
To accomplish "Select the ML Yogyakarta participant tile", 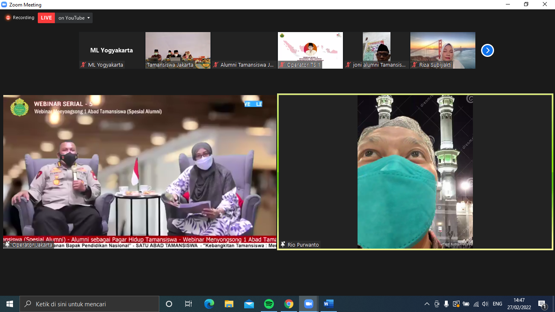I will tap(112, 50).
